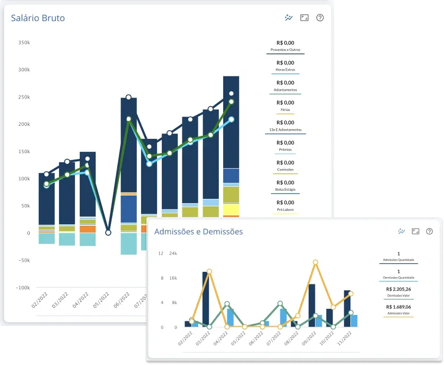Click the green line point at 07/2022 in Admissões chart
Screen dimensions: 444x365
pyautogui.click(x=280, y=304)
